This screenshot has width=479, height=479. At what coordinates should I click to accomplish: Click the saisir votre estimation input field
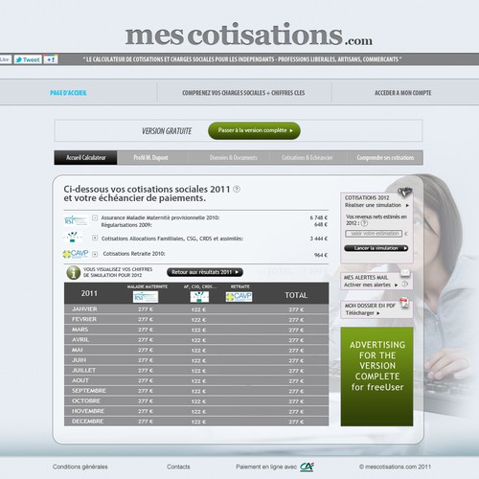374,234
